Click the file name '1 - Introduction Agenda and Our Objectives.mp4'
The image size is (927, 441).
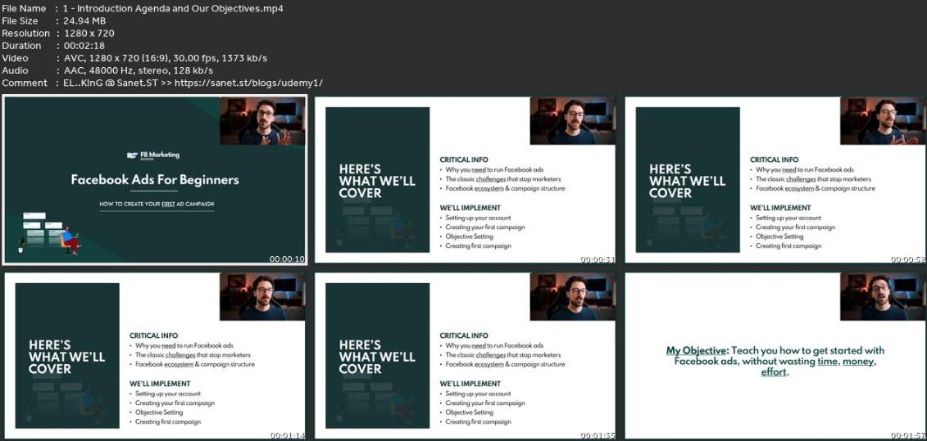173,8
